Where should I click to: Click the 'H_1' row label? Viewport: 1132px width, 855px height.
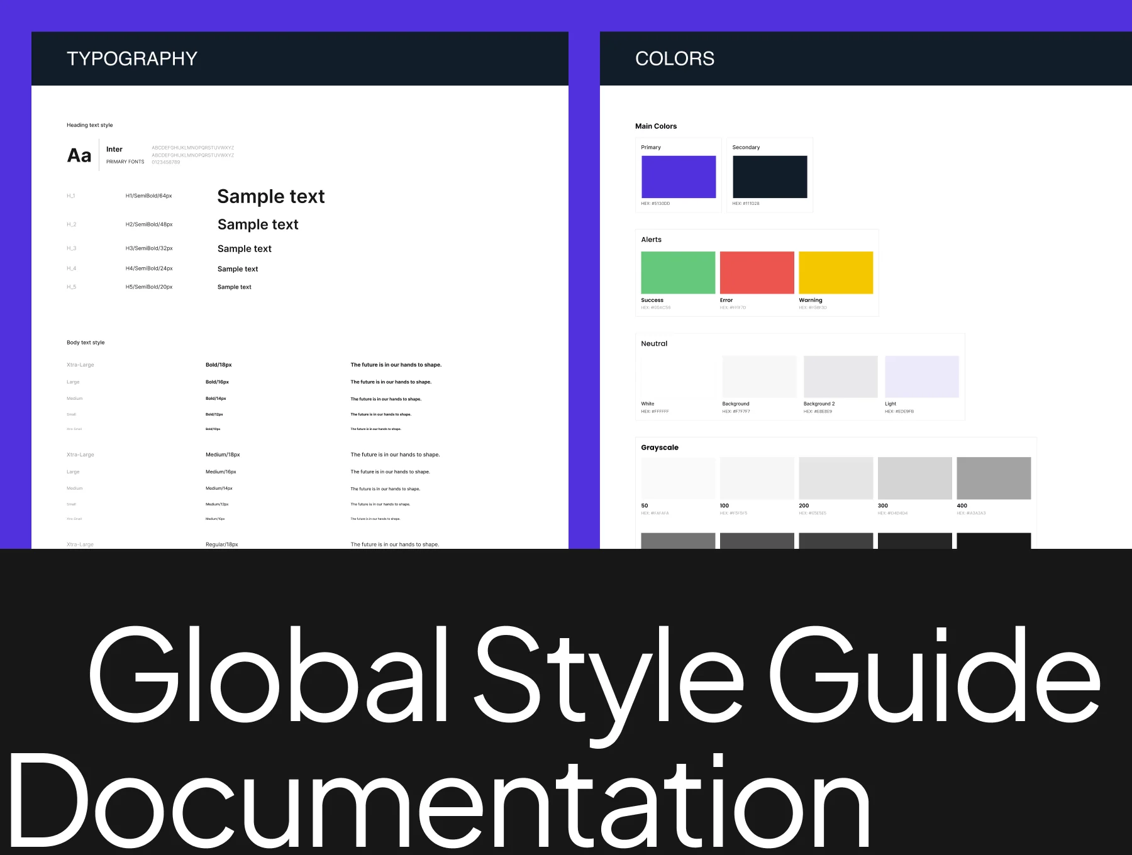coord(71,196)
